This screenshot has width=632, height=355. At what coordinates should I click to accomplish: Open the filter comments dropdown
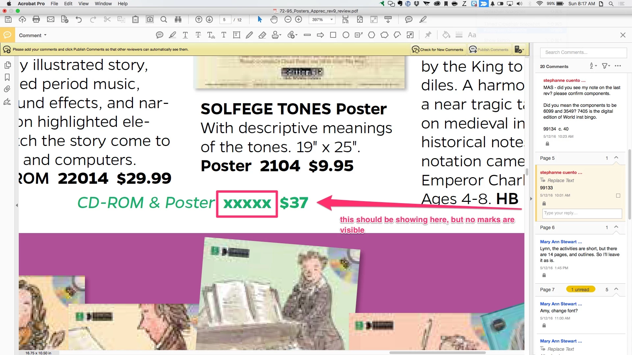(x=606, y=66)
